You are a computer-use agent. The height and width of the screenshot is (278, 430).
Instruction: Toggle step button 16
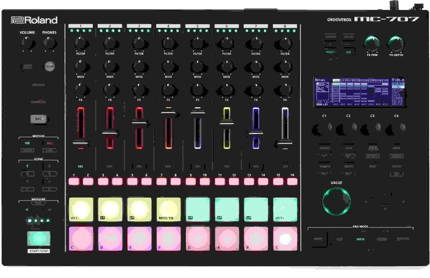[292, 181]
